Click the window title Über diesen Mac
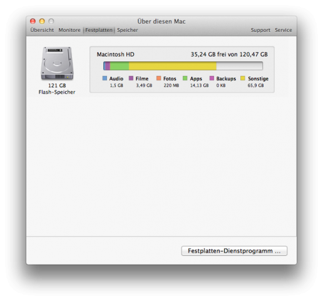Viewport: 323px width, 301px height. click(x=161, y=21)
